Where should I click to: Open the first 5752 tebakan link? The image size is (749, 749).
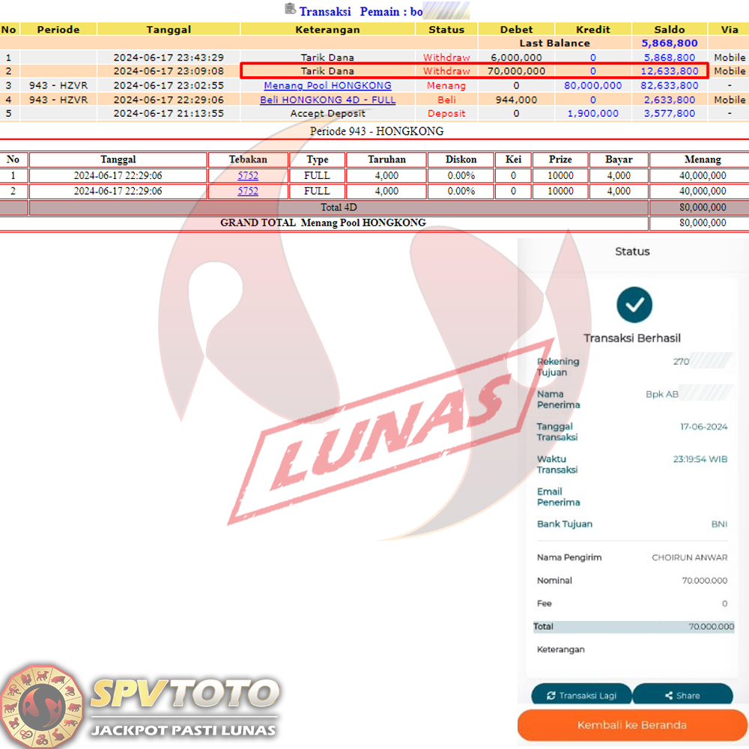248,176
